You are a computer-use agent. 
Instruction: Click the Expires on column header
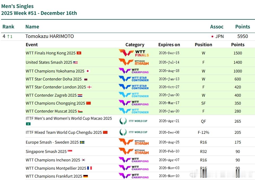click(x=169, y=45)
